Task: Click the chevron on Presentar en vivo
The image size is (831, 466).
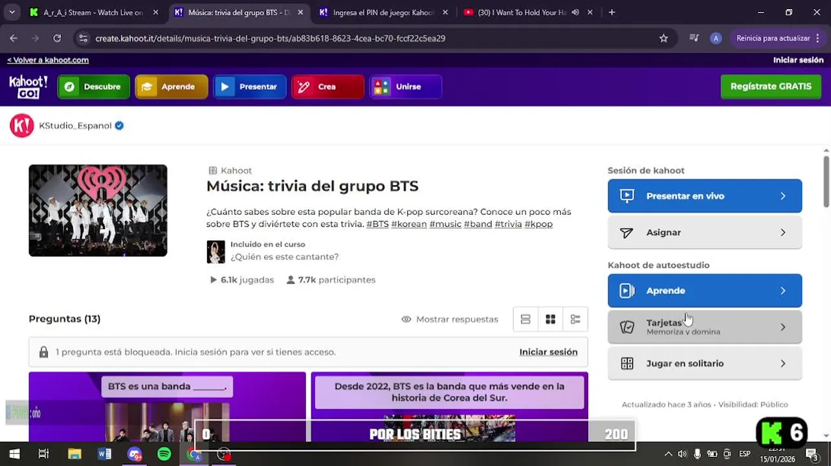Action: coord(782,195)
